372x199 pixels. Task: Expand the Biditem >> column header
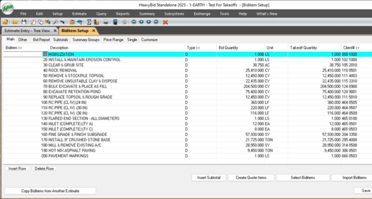14,48
